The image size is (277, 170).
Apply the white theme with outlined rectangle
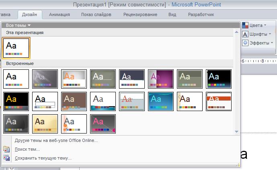[x=45, y=101]
